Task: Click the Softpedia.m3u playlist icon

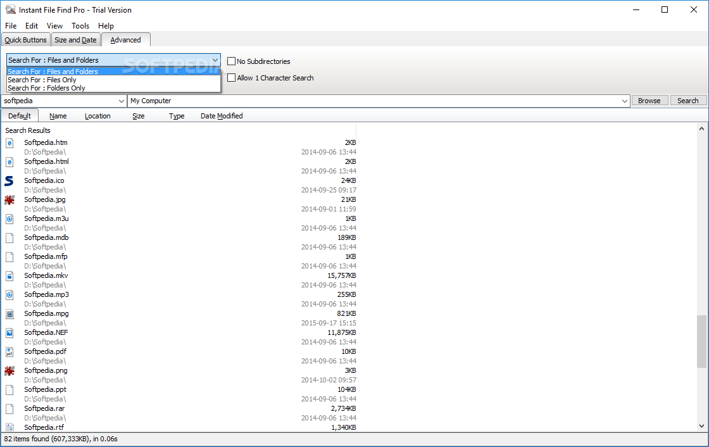Action: point(9,219)
